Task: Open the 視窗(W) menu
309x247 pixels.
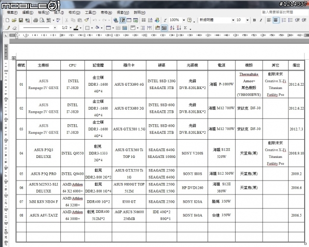Action: pyautogui.click(x=123, y=13)
